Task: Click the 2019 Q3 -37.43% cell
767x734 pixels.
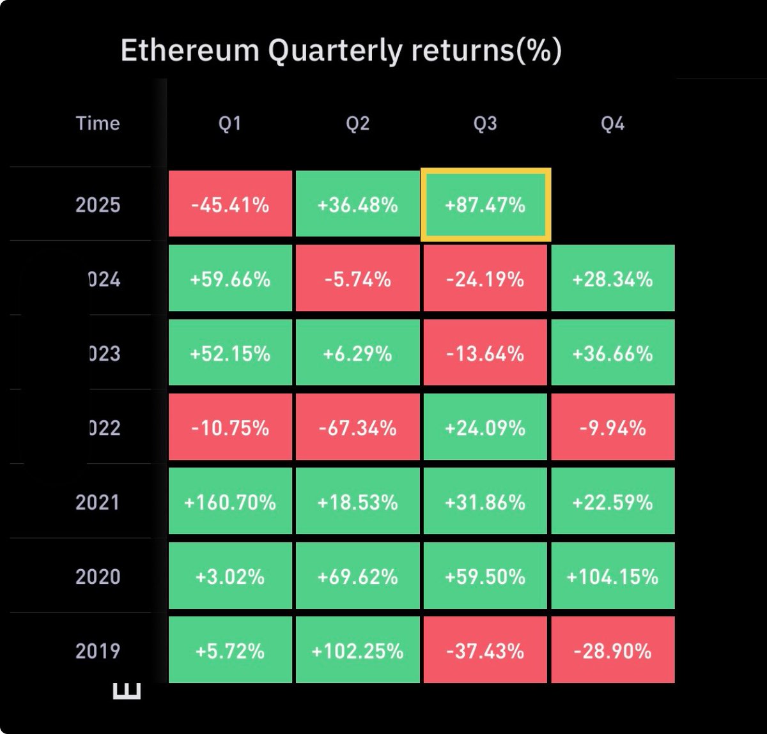Action: tap(485, 650)
